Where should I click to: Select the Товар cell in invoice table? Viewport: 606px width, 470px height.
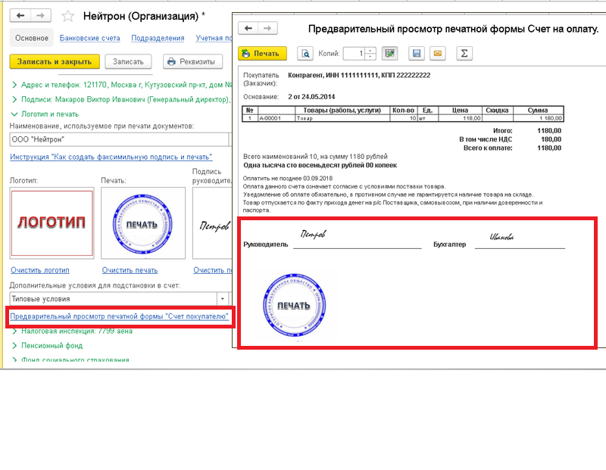click(x=342, y=118)
